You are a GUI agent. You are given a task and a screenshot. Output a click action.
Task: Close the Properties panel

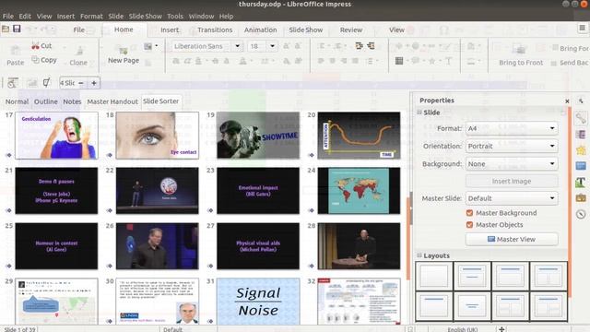[567, 101]
